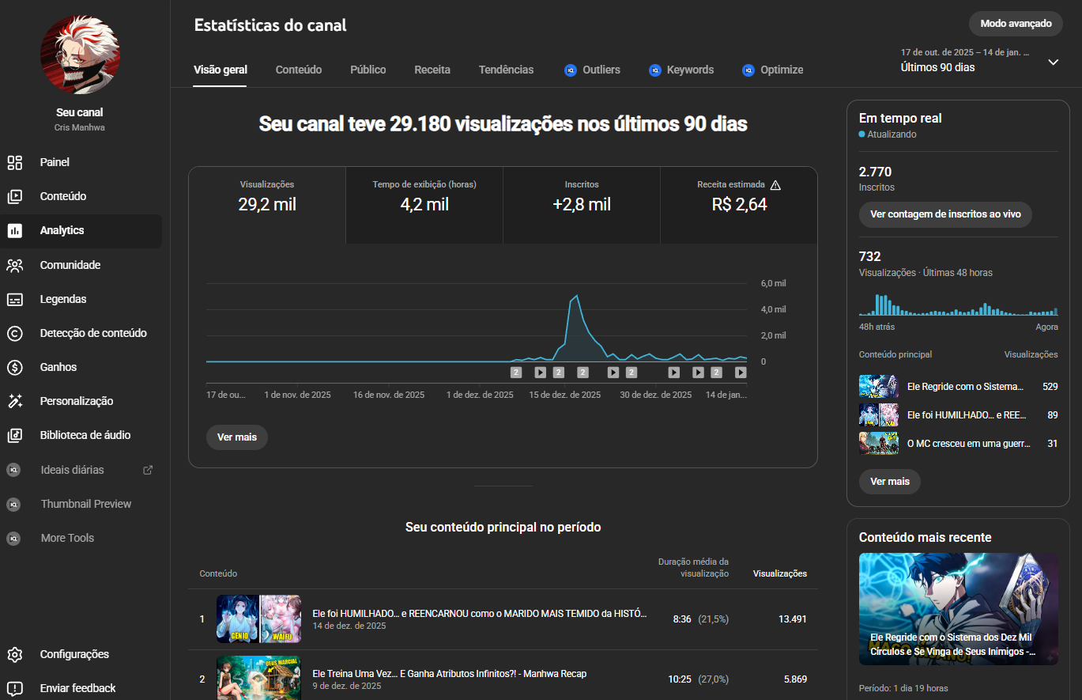The image size is (1082, 700).
Task: Open the Conteúdo mais recente video thumbnail
Action: pyautogui.click(x=958, y=608)
